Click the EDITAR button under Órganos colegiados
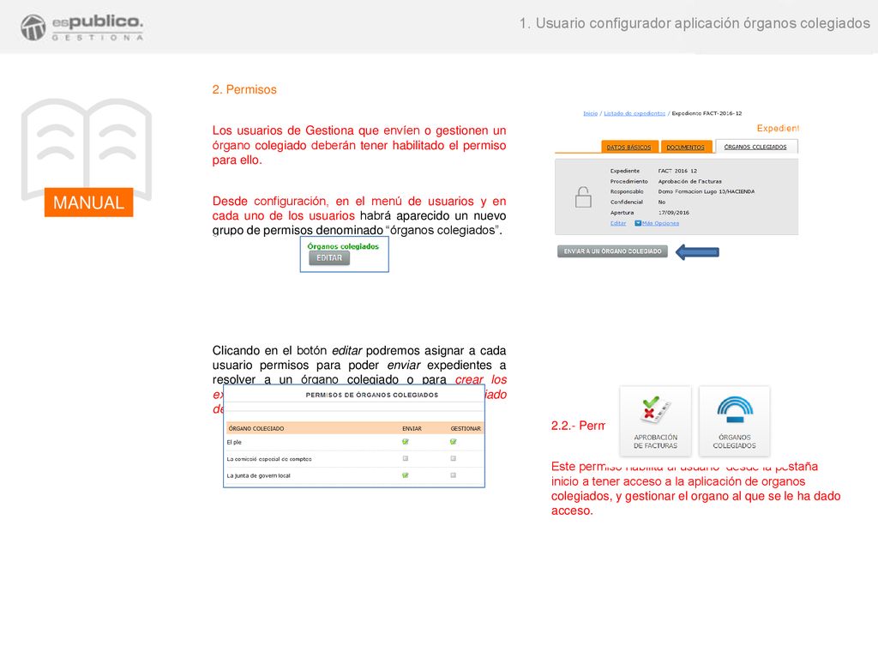This screenshot has height=659, width=878. tap(329, 257)
